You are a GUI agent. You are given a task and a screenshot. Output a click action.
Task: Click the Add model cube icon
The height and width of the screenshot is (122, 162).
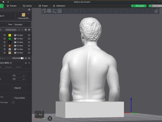tap(44, 11)
